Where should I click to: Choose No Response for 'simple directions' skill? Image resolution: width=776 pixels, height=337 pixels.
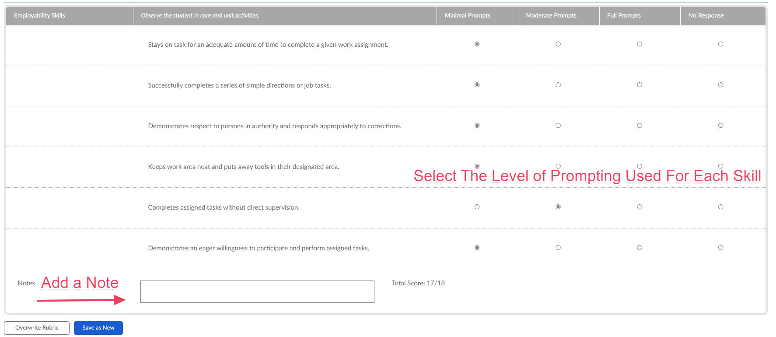(720, 85)
